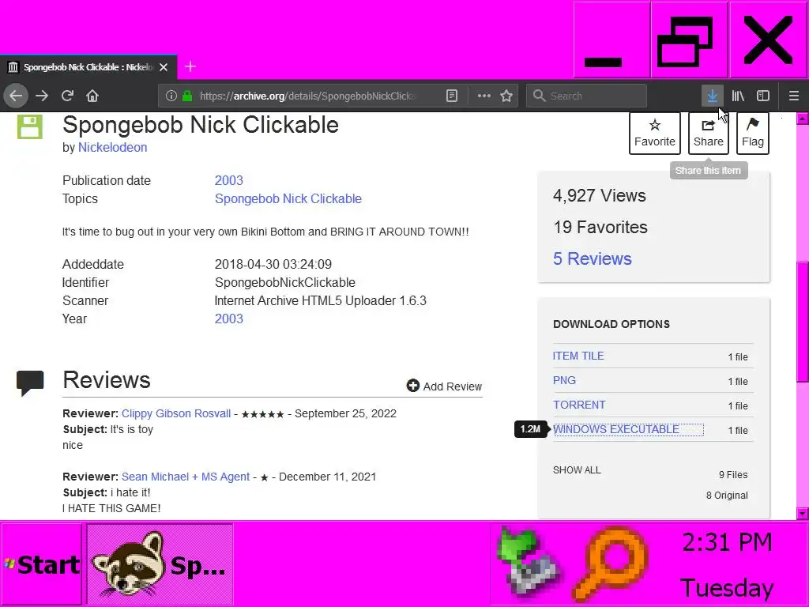Open the downloads arrow panel
This screenshot has height=607, width=809.
point(712,96)
